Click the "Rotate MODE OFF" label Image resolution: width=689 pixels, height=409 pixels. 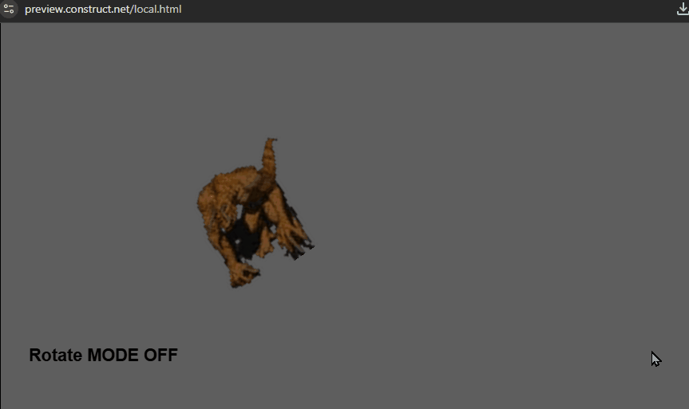click(x=103, y=355)
